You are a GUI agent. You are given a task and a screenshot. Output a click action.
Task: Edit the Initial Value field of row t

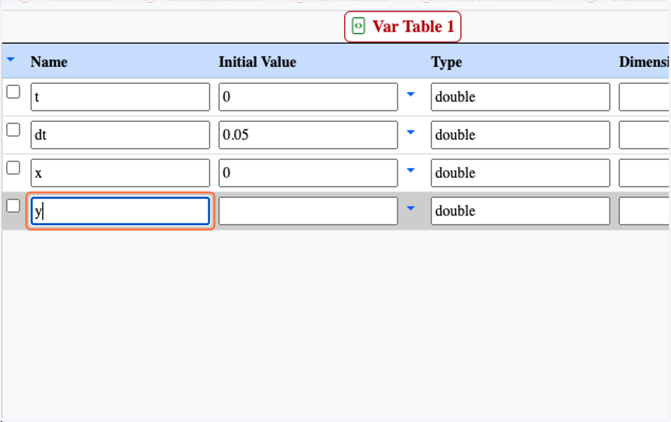click(308, 97)
